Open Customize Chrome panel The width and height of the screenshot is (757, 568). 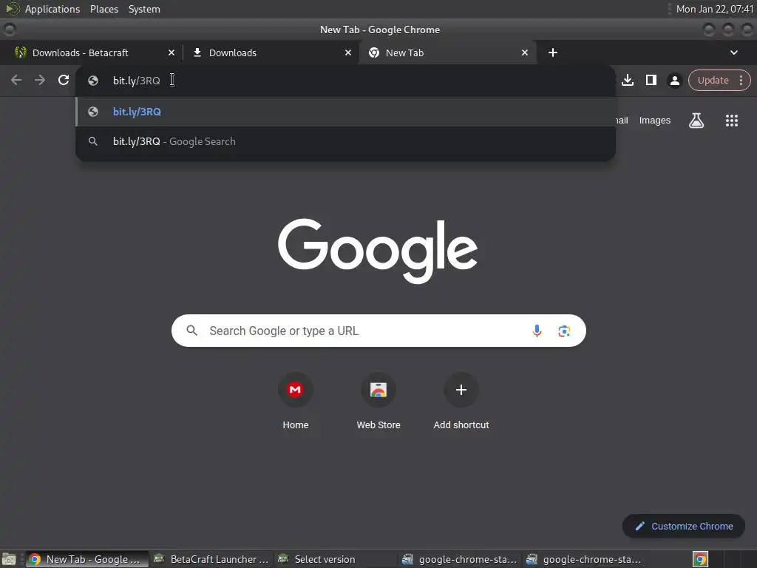tap(683, 526)
